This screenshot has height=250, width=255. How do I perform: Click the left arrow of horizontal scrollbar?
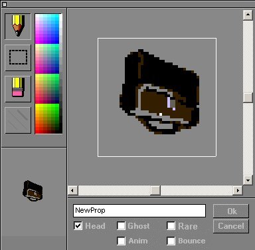(72, 190)
